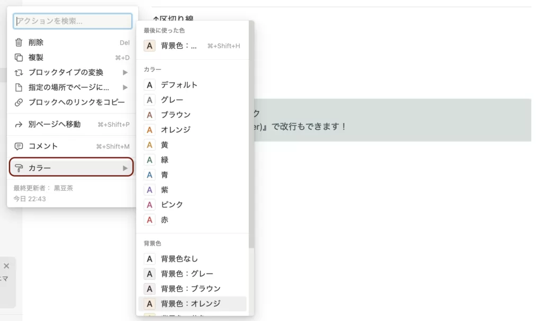Choose 背景色：ブラウン background
The width and height of the screenshot is (542, 321).
pyautogui.click(x=192, y=289)
